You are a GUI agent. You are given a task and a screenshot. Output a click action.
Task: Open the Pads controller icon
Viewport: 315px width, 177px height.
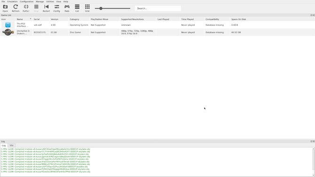click(x=67, y=8)
